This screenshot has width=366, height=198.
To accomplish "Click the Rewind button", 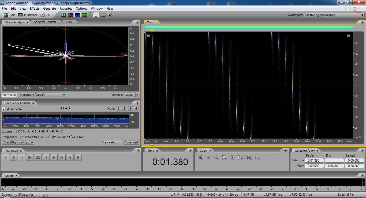I will [x=54, y=158].
